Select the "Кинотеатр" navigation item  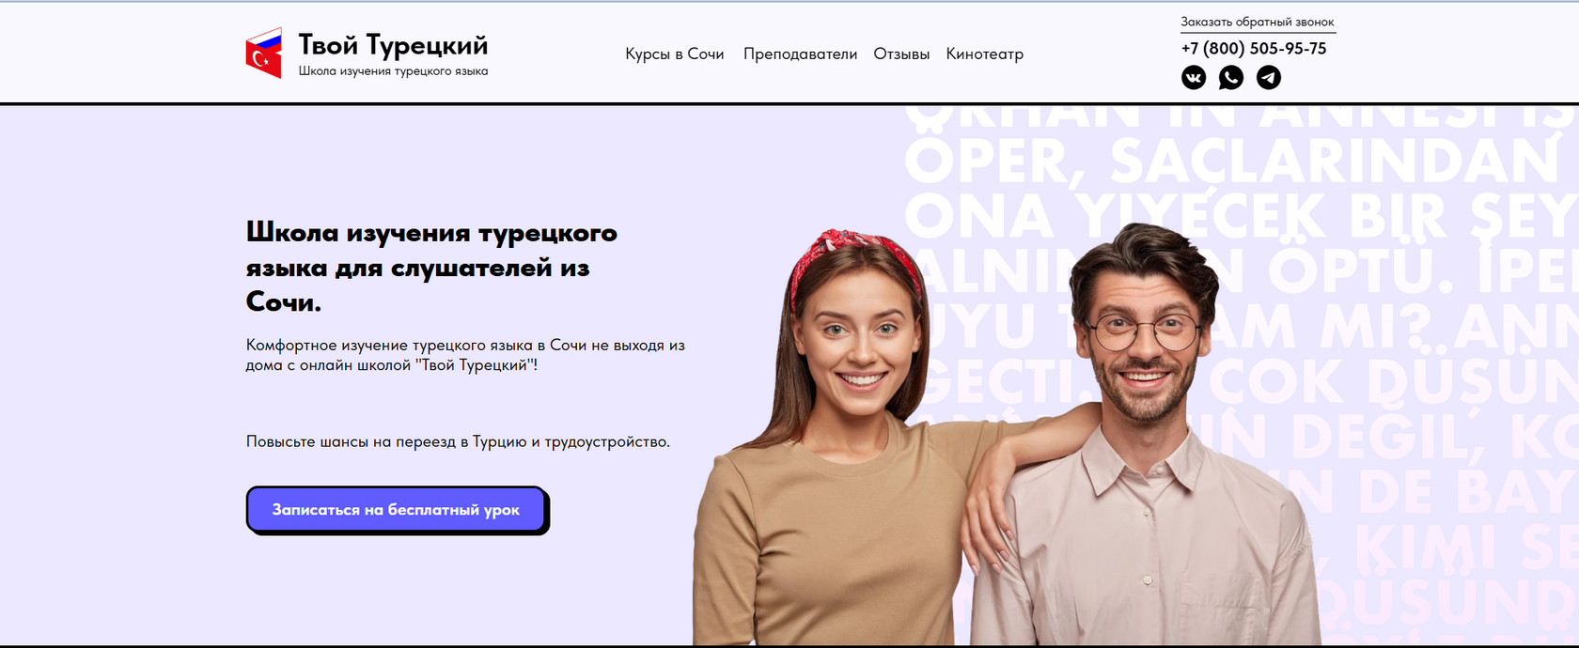click(985, 54)
